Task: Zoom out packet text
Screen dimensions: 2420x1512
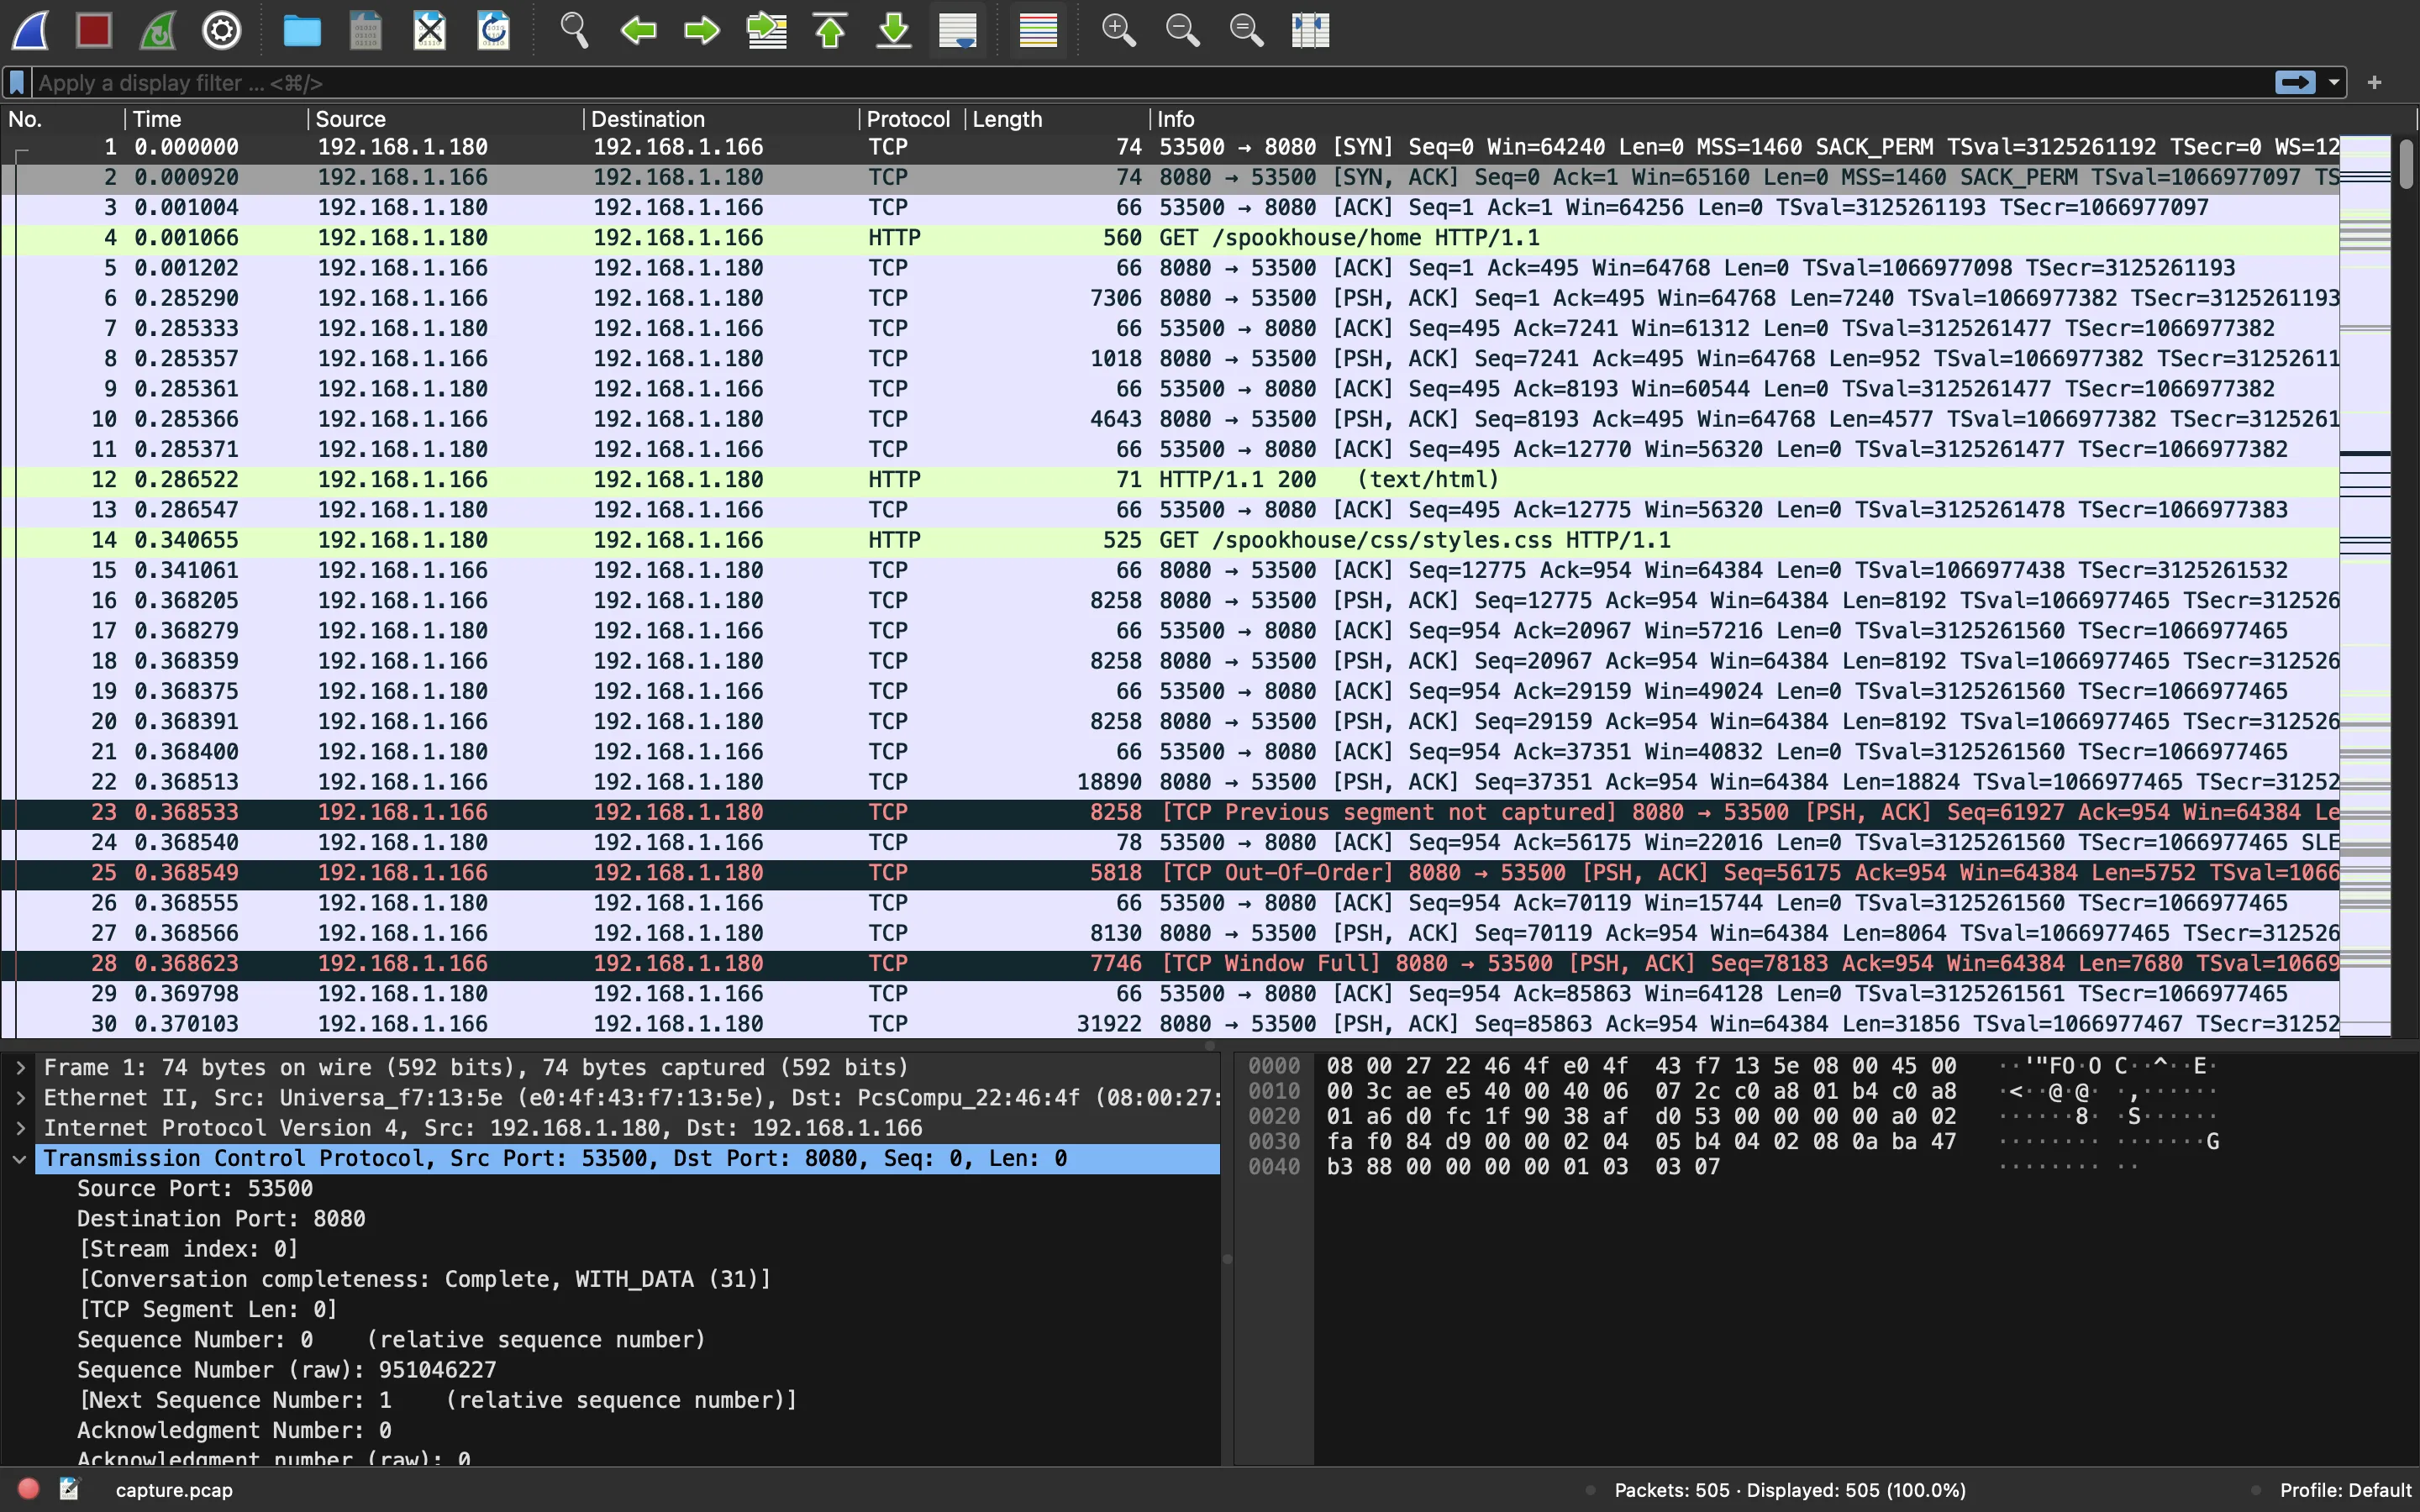Action: 1182,31
